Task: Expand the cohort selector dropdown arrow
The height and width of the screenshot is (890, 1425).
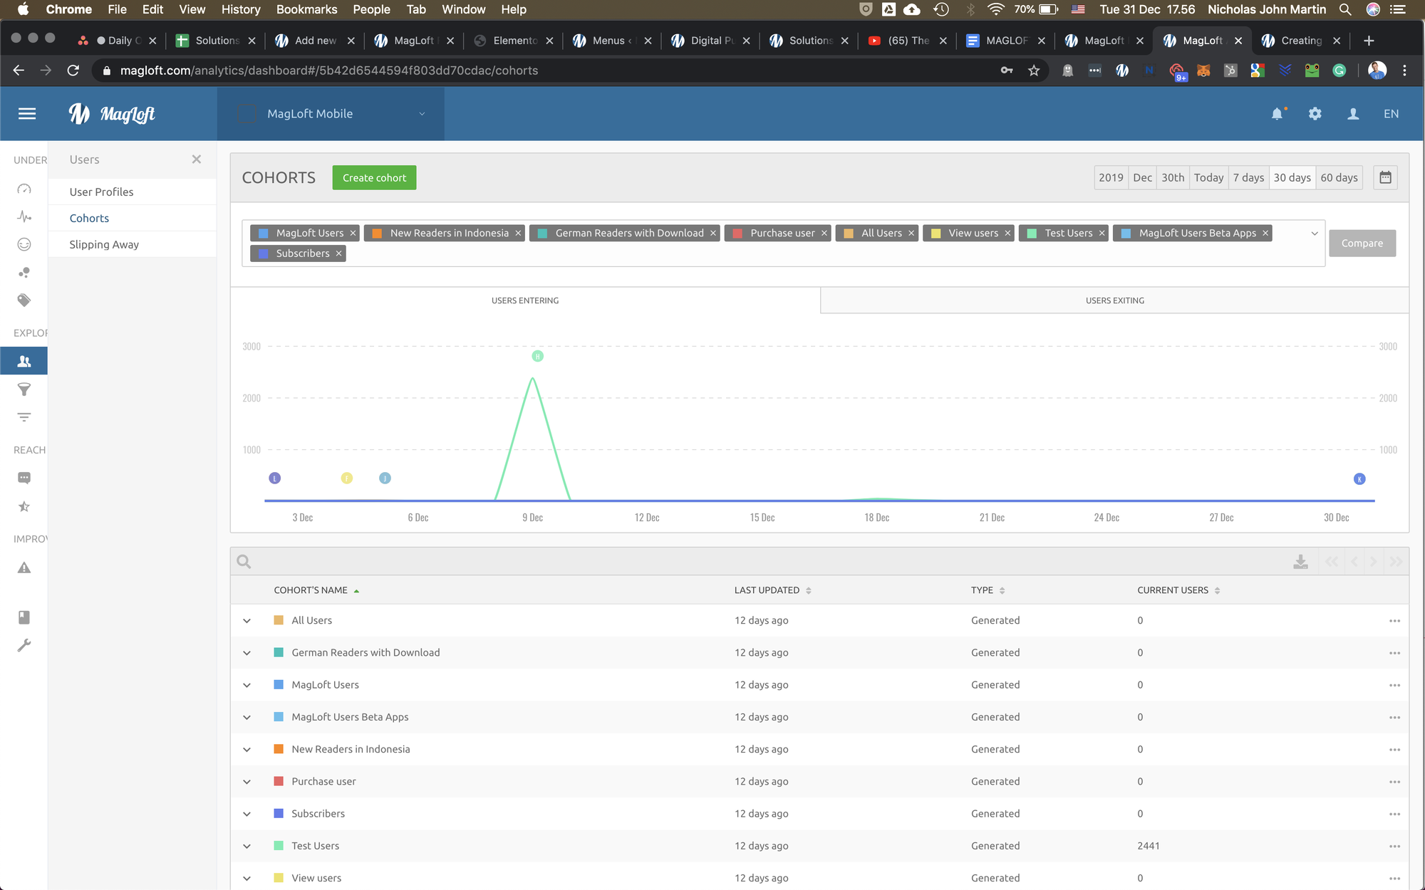Action: [x=1315, y=234]
